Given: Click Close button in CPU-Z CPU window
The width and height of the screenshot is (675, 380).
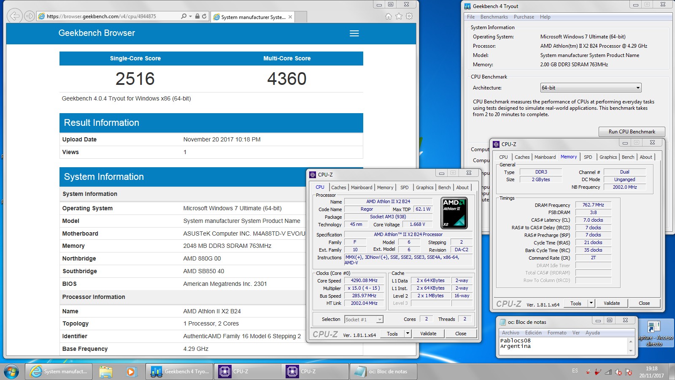Looking at the screenshot, I should (x=461, y=334).
